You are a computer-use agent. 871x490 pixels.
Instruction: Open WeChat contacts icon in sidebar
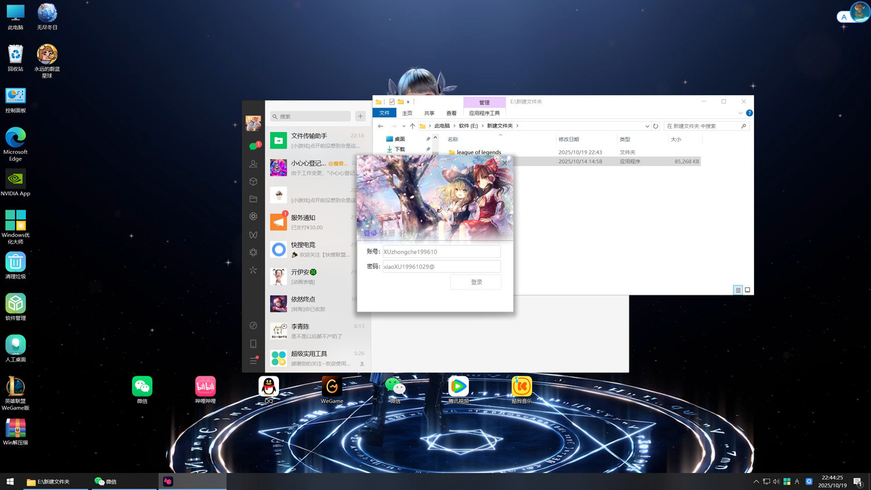(x=253, y=164)
